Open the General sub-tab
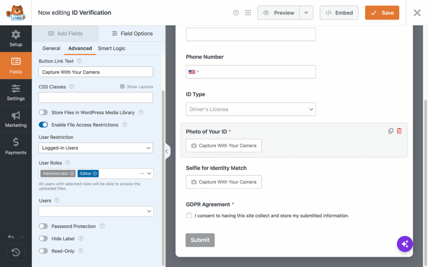Viewport: 428px width, 267px height. point(51,48)
